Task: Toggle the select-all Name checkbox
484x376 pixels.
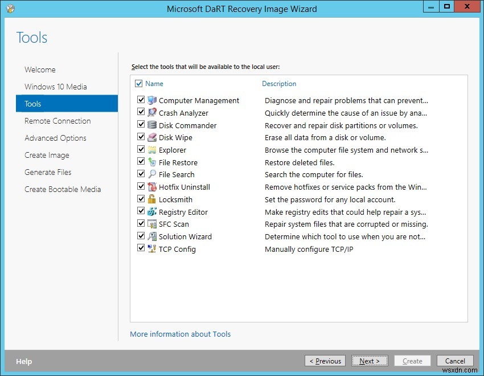Action: (x=138, y=83)
